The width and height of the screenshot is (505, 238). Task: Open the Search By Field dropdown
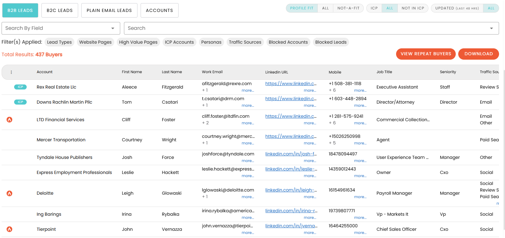coord(61,28)
